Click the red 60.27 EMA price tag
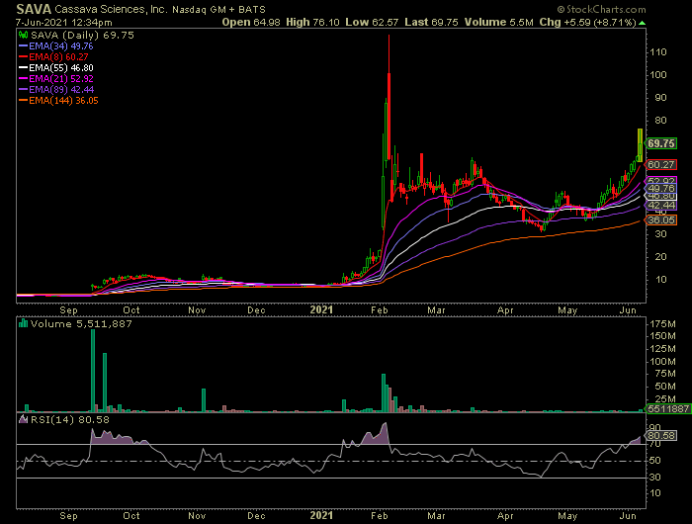The image size is (692, 524). tap(660, 165)
